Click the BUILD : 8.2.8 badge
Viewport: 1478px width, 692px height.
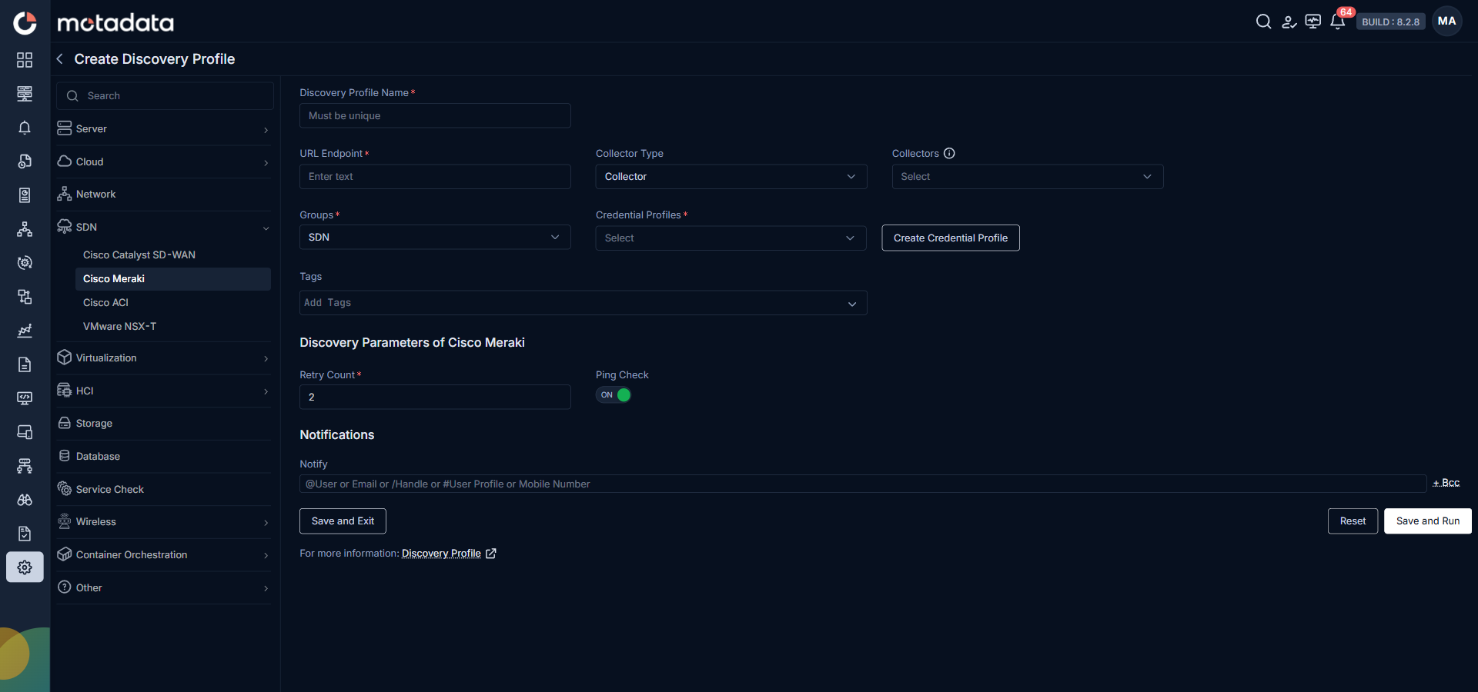pyautogui.click(x=1390, y=22)
